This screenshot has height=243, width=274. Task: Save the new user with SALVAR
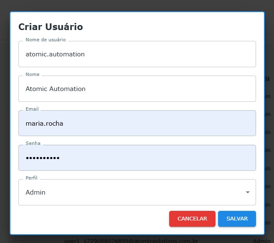(x=237, y=218)
